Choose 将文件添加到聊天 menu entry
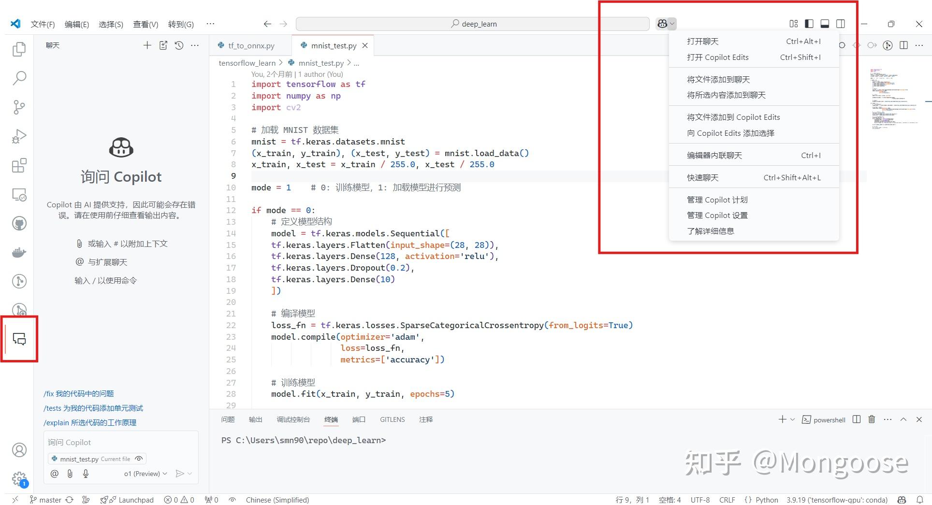932x505 pixels. pos(754,79)
